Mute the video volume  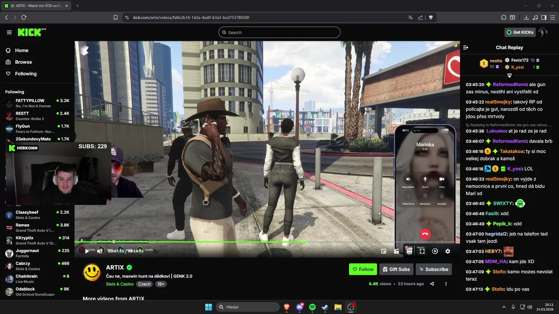tap(100, 251)
